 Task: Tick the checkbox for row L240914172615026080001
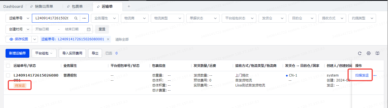(x=8, y=75)
